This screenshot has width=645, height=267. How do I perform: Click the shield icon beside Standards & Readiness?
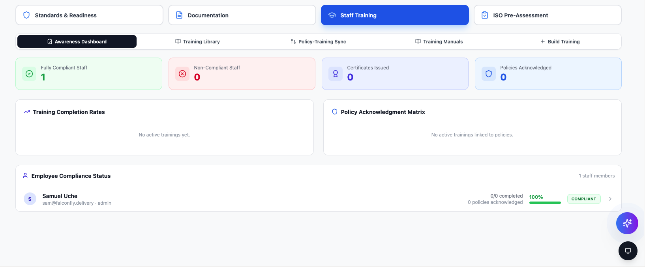[26, 15]
